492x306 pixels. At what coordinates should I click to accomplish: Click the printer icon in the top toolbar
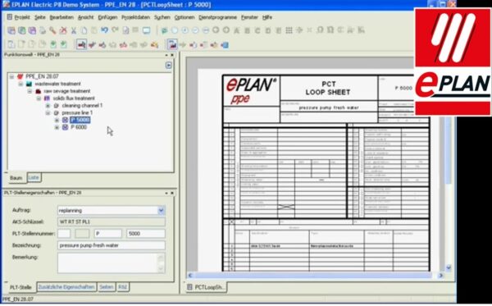click(43, 30)
